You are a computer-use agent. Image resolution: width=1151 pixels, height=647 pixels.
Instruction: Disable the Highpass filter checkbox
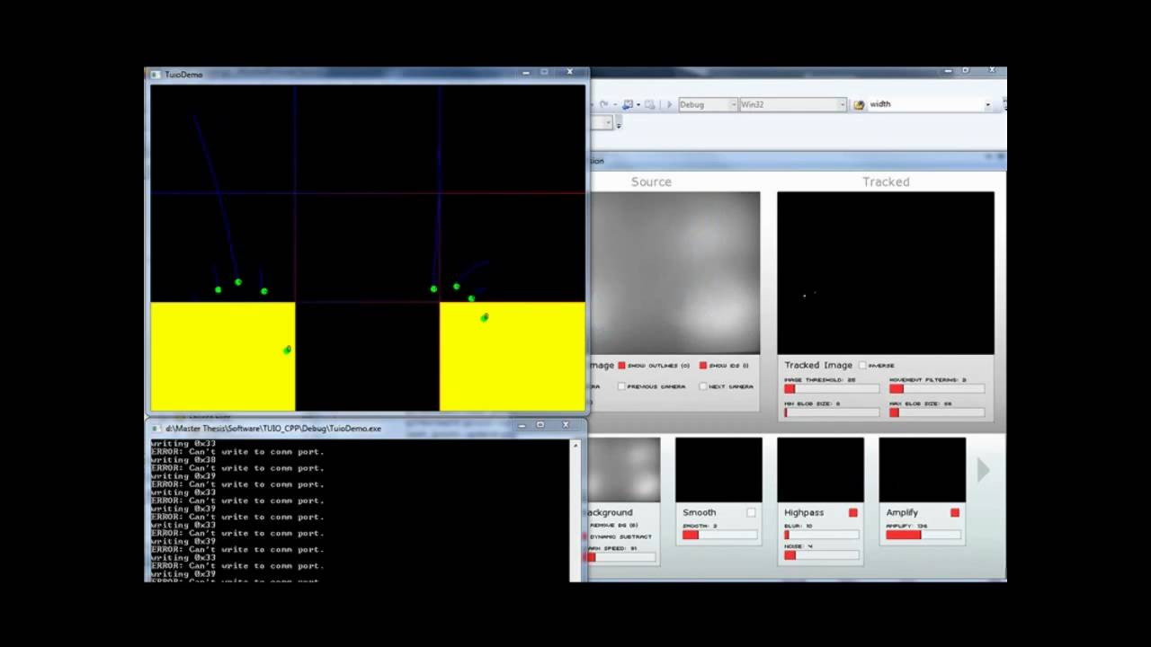[852, 512]
